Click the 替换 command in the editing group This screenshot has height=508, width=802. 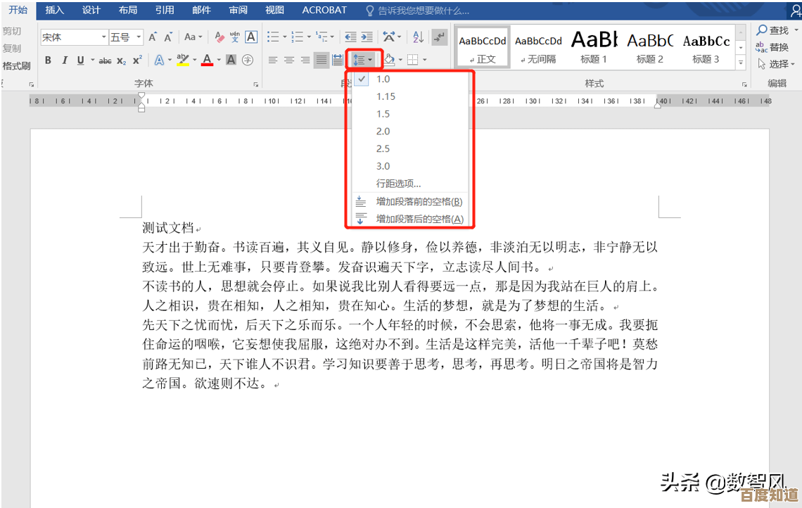[774, 46]
